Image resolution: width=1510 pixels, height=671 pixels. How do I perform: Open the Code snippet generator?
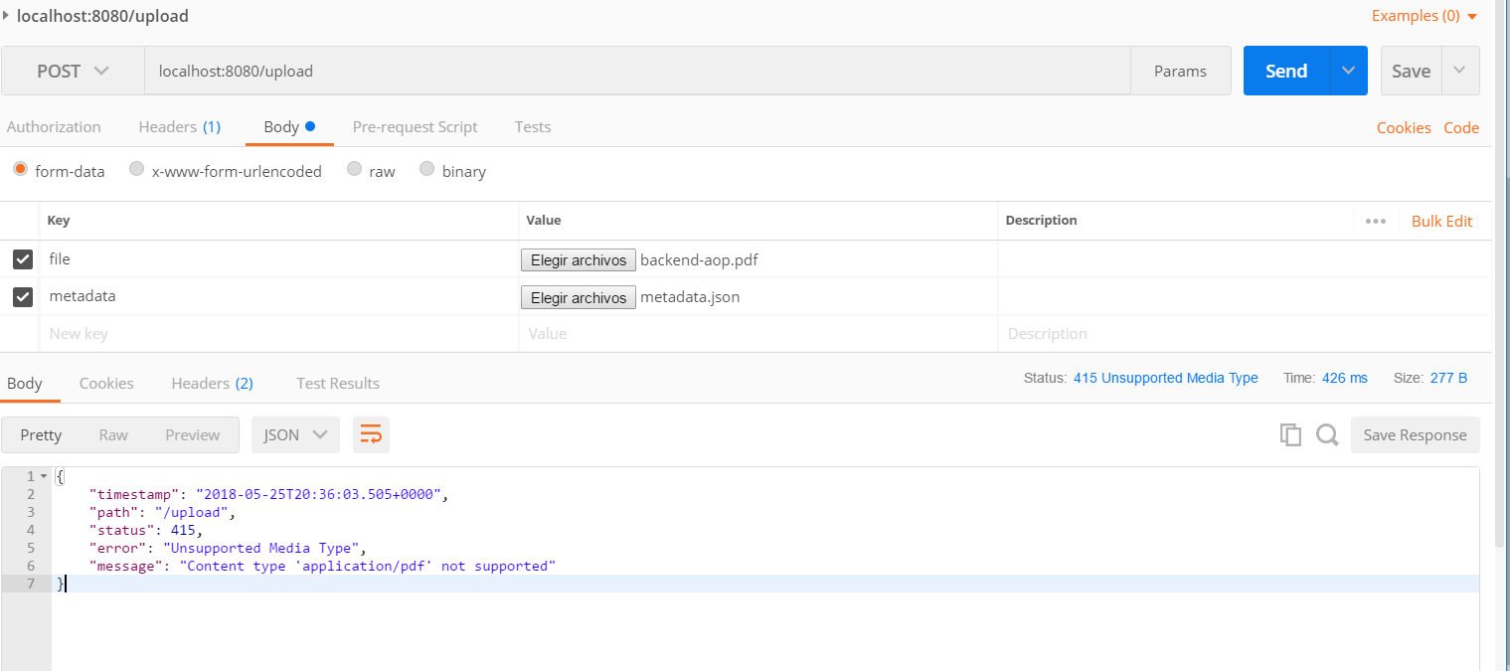(1461, 127)
